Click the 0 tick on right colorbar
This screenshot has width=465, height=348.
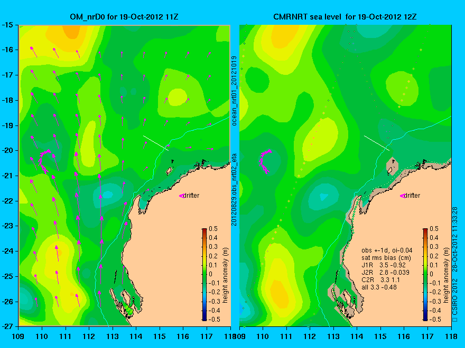[432, 274]
